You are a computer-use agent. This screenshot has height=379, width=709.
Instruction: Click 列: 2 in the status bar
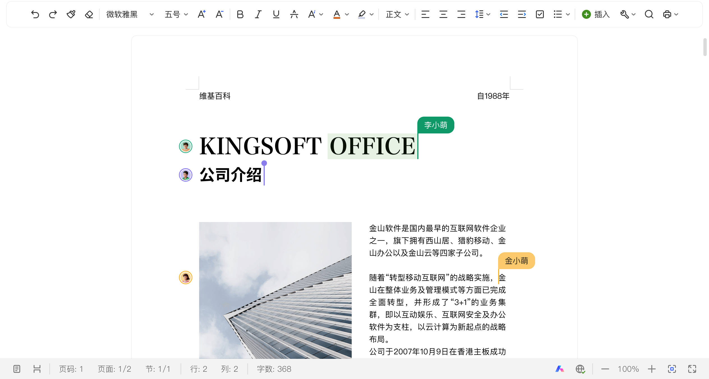(230, 369)
